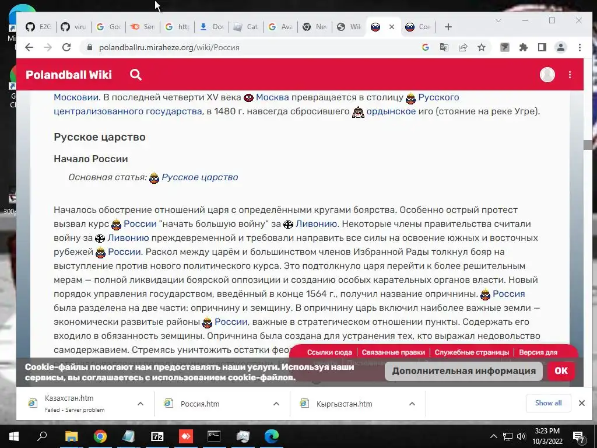Show all downloads

point(548,403)
